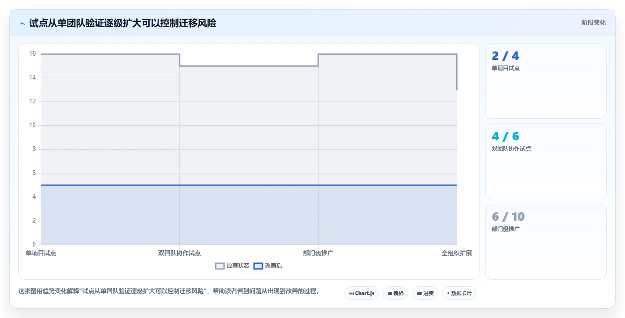Click the blue 改善后 line in chart
This screenshot has width=625, height=318.
[x=249, y=185]
